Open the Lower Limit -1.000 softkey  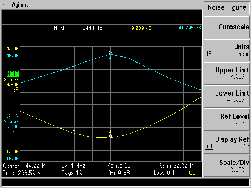[227, 97]
